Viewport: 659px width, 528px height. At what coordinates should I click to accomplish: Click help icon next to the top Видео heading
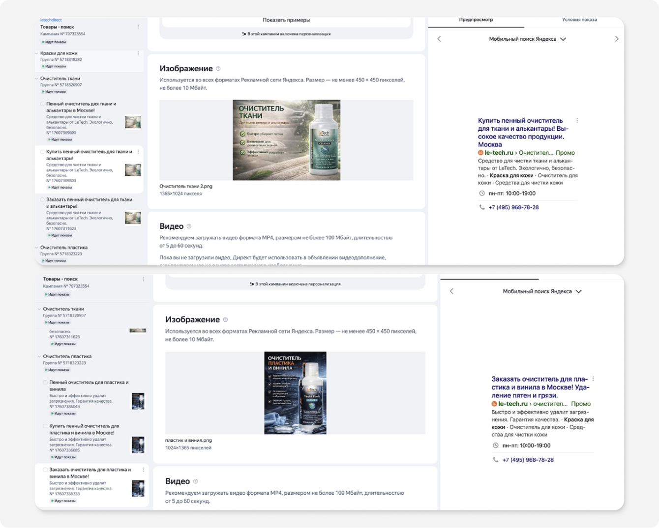(189, 226)
